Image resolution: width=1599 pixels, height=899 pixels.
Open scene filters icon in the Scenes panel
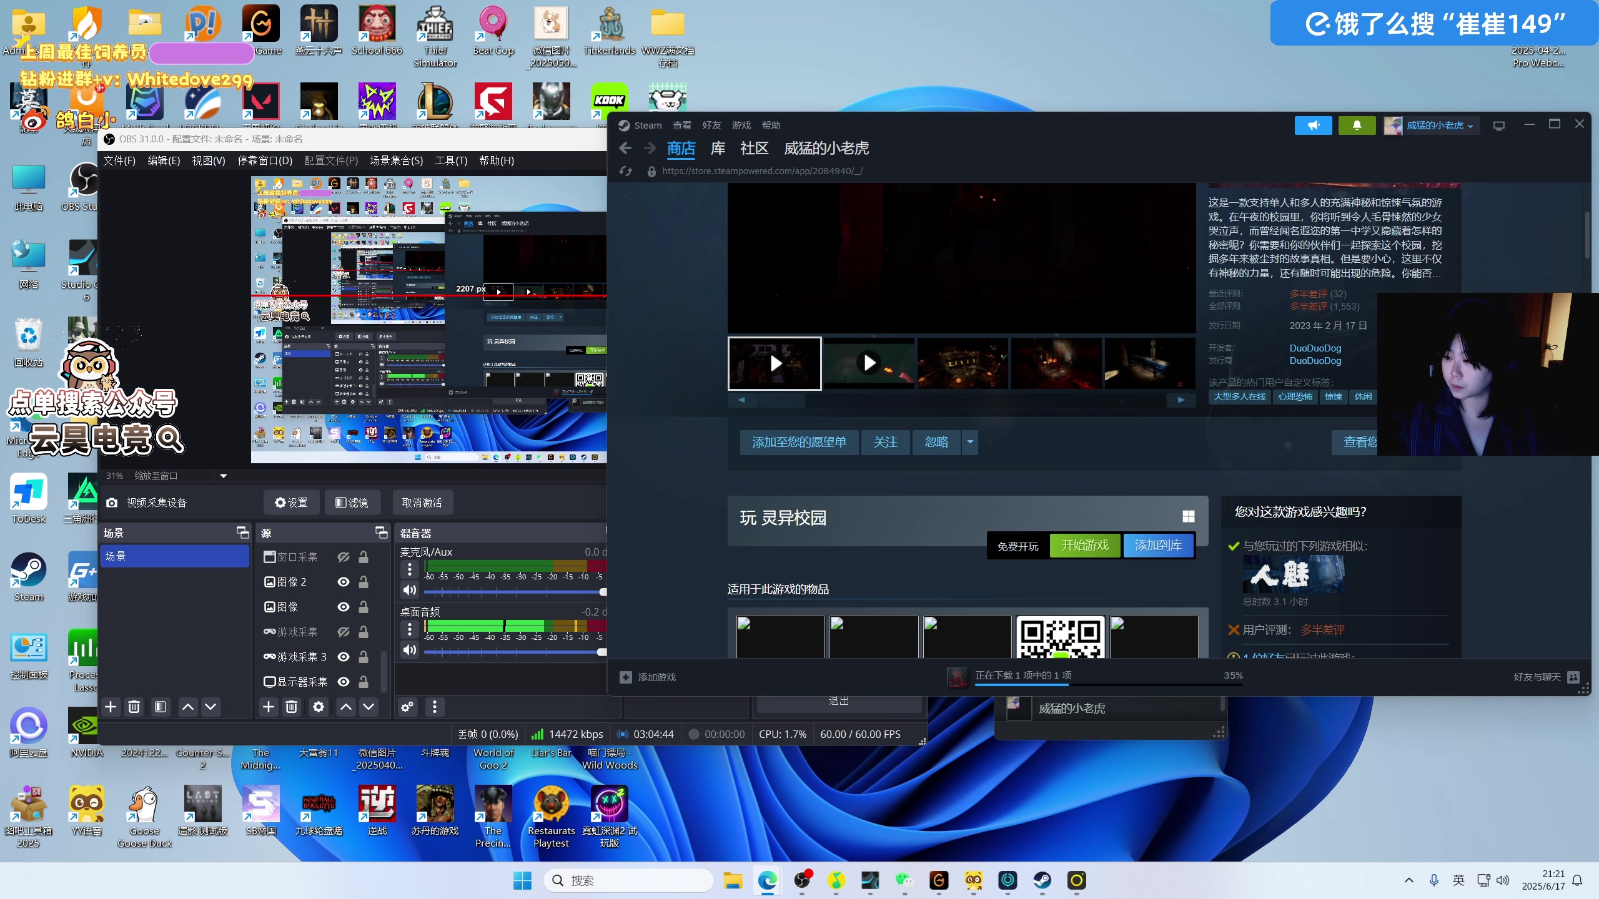[161, 707]
